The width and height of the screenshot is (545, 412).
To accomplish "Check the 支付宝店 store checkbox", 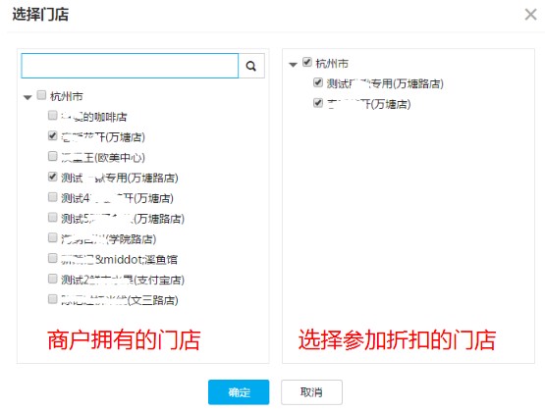I will tap(52, 279).
